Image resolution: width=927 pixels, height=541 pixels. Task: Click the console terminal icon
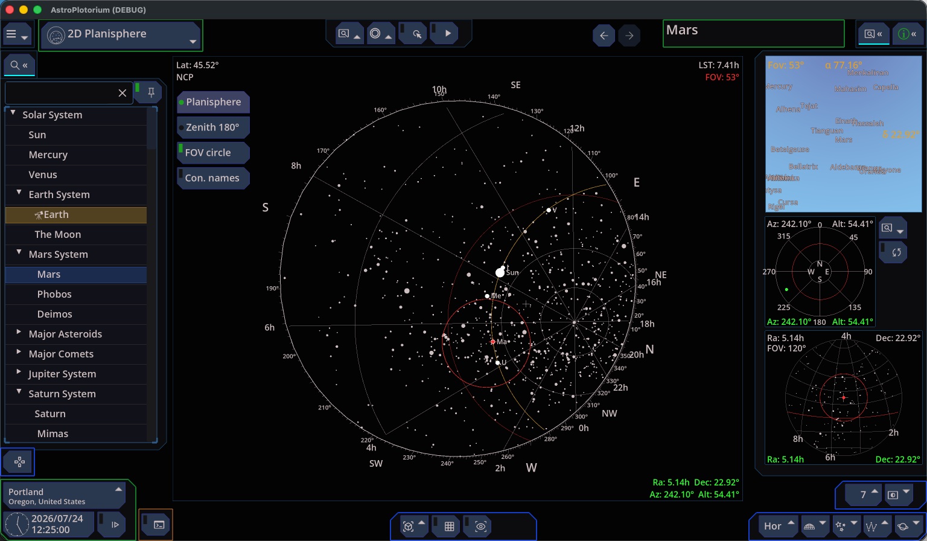(x=159, y=525)
